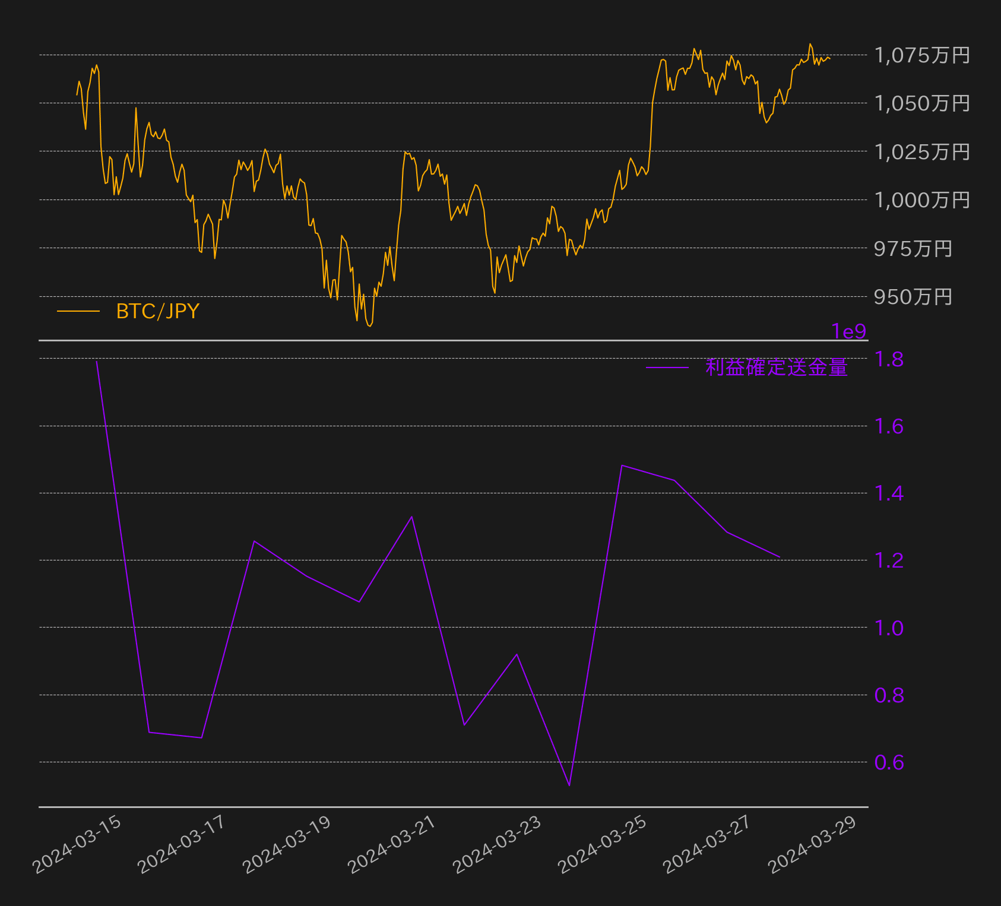Select the 975万円 price axis label

coord(913,249)
